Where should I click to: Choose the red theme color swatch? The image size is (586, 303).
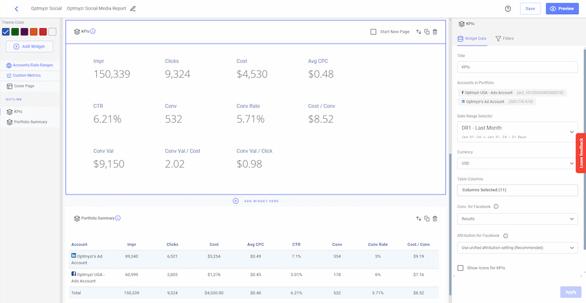[43, 31]
